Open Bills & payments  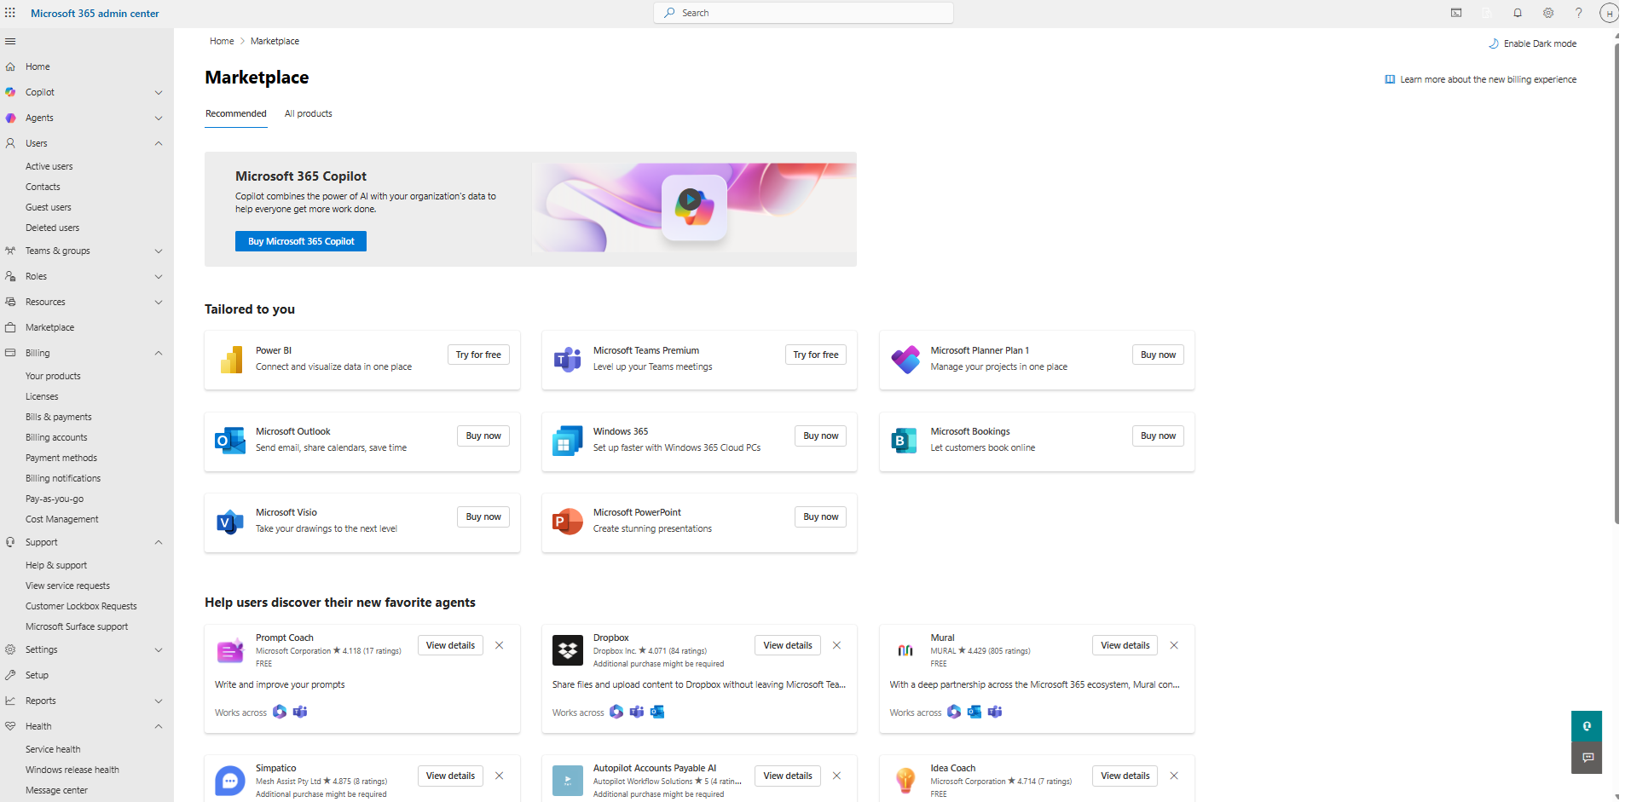59,417
